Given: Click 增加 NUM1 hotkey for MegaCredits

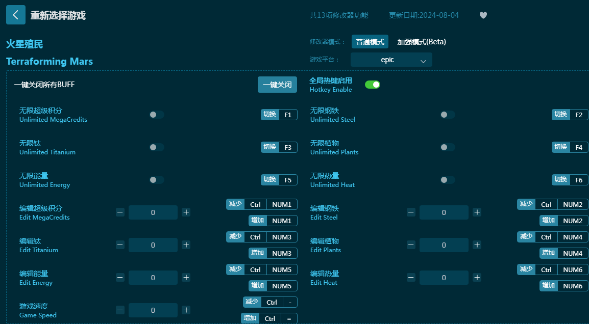Looking at the screenshot, I should coord(273,221).
